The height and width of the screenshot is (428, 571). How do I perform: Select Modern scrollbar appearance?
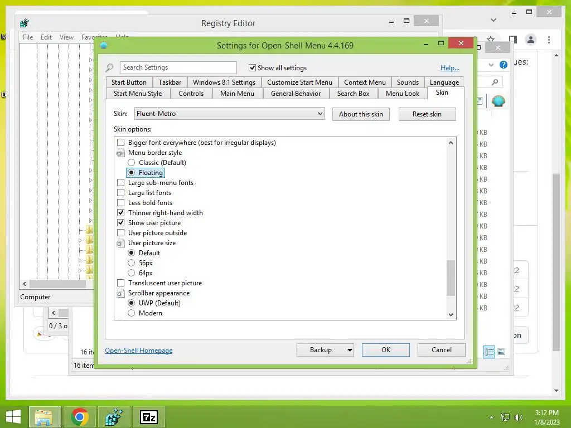pos(132,313)
